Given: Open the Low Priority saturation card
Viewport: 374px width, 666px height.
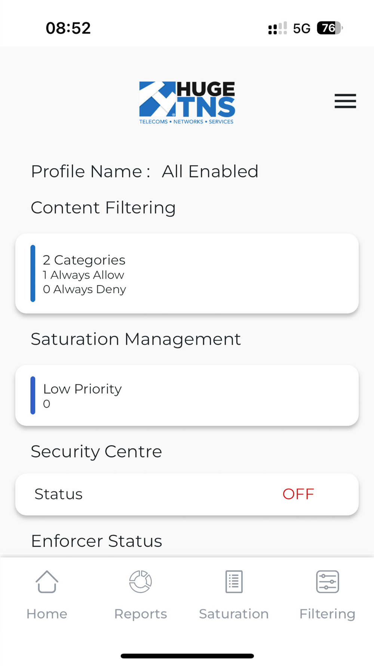Looking at the screenshot, I should (187, 395).
